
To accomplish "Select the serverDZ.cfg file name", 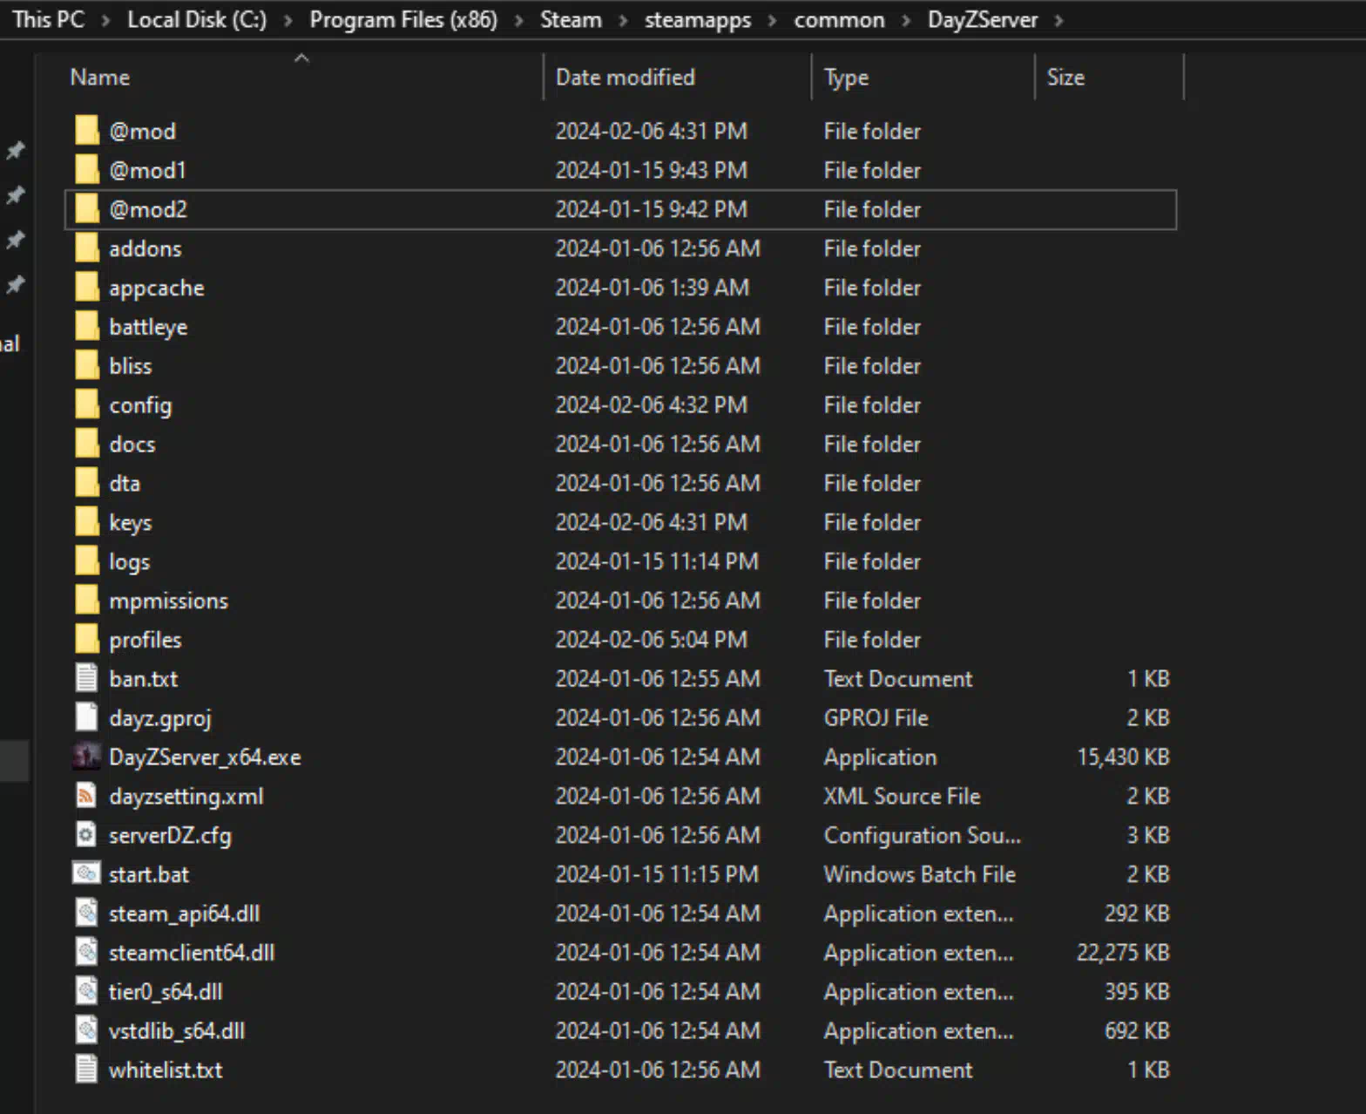I will [170, 835].
